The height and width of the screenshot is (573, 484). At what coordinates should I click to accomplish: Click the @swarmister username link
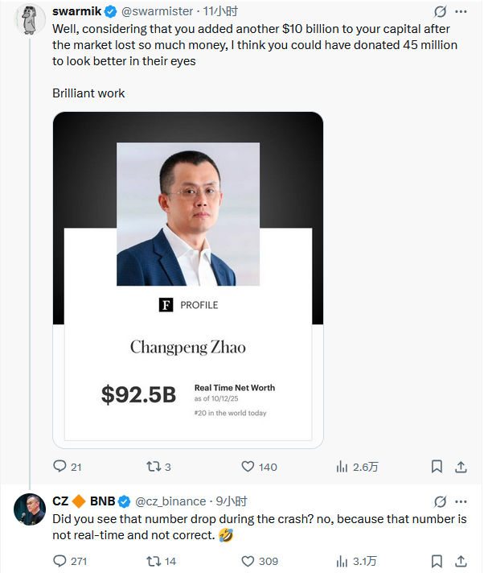coord(159,12)
